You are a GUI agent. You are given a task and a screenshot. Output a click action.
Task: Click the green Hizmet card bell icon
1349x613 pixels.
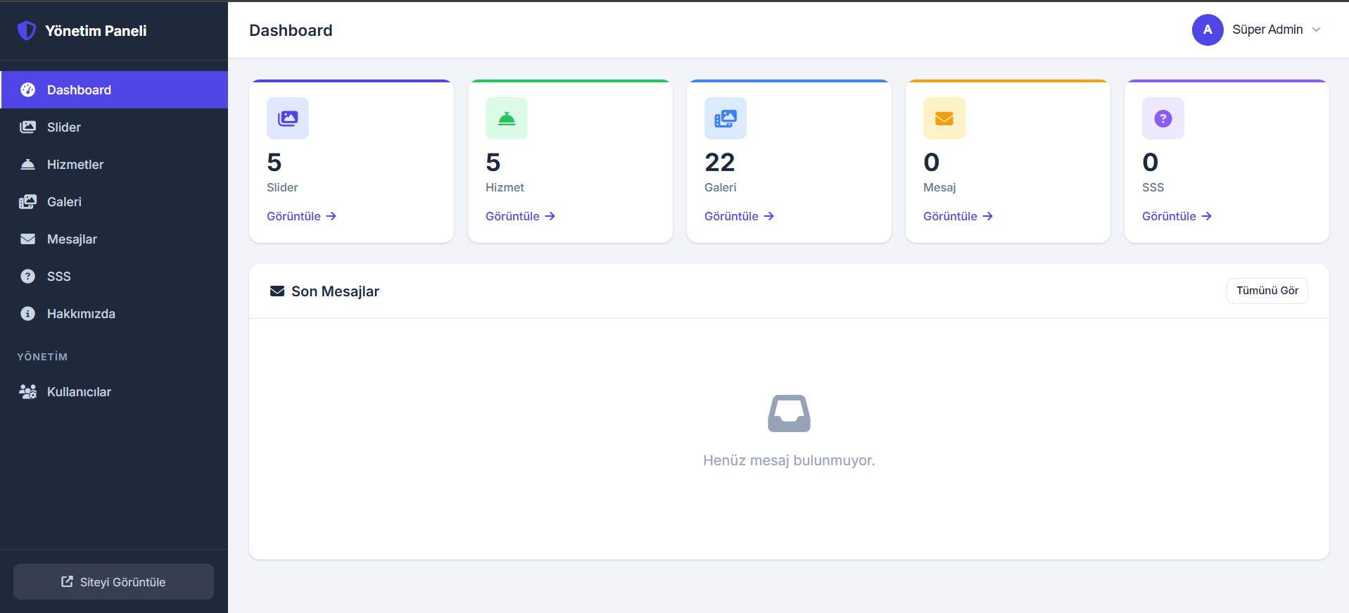point(507,118)
